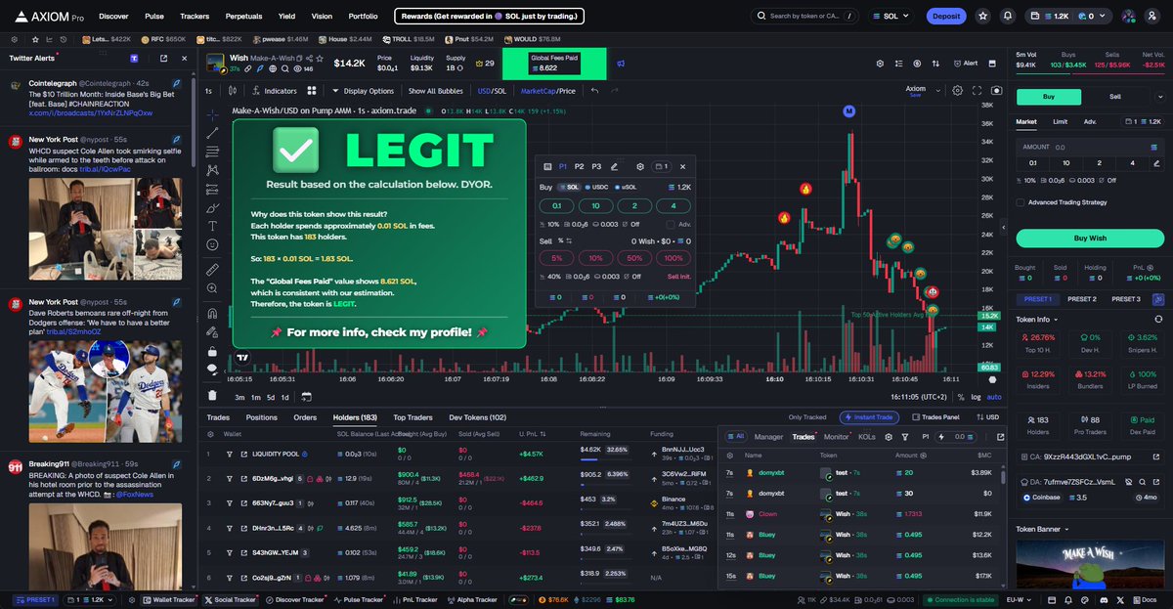The image size is (1173, 609).
Task: Click 50% sell button in floating panel
Action: pos(634,258)
